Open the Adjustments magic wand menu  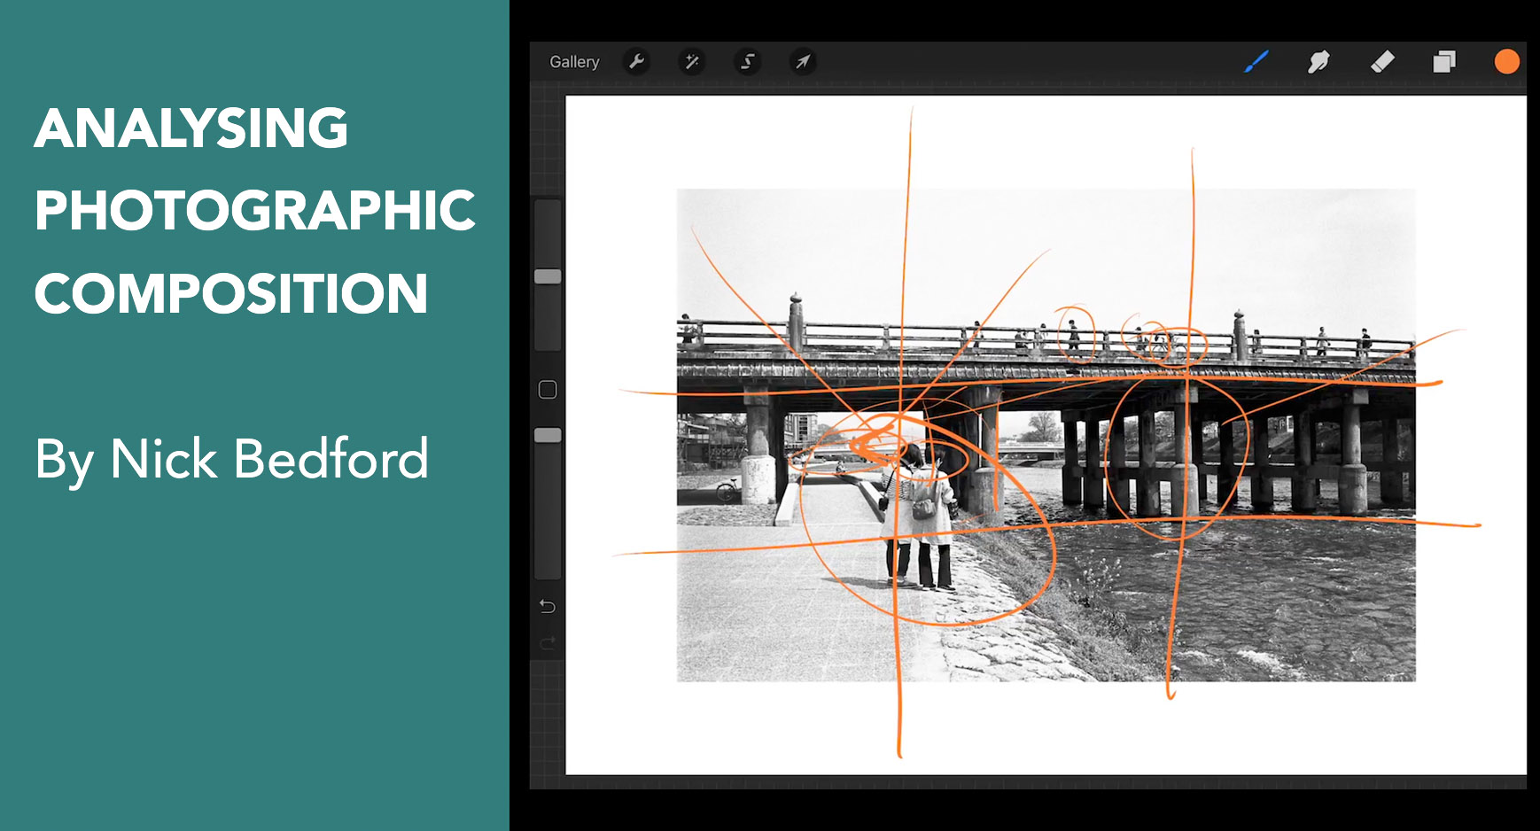tap(692, 61)
